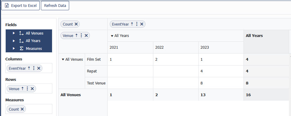Viewport: 291px width, 116px height.
Task: Open EventYear options menu in pivot header
Action: (137, 24)
